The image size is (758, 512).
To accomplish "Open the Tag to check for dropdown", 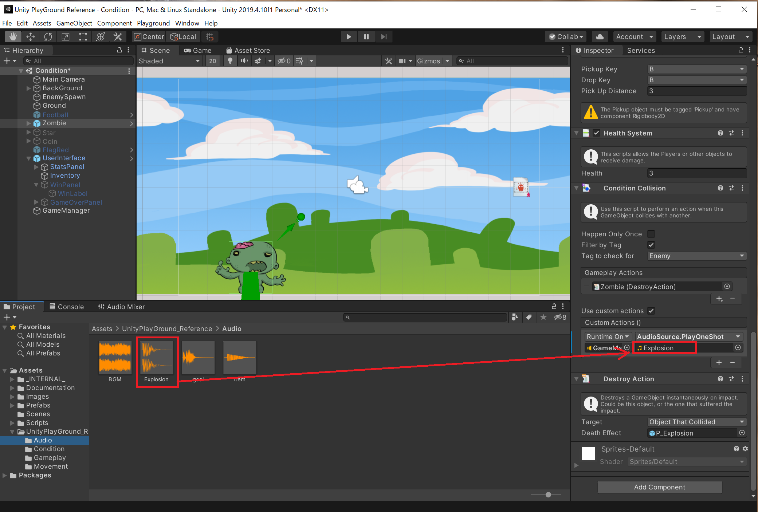I will (696, 256).
